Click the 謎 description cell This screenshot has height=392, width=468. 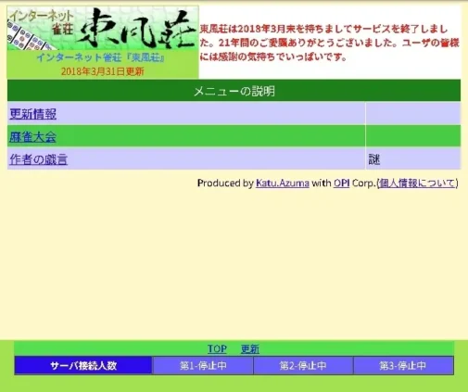412,158
